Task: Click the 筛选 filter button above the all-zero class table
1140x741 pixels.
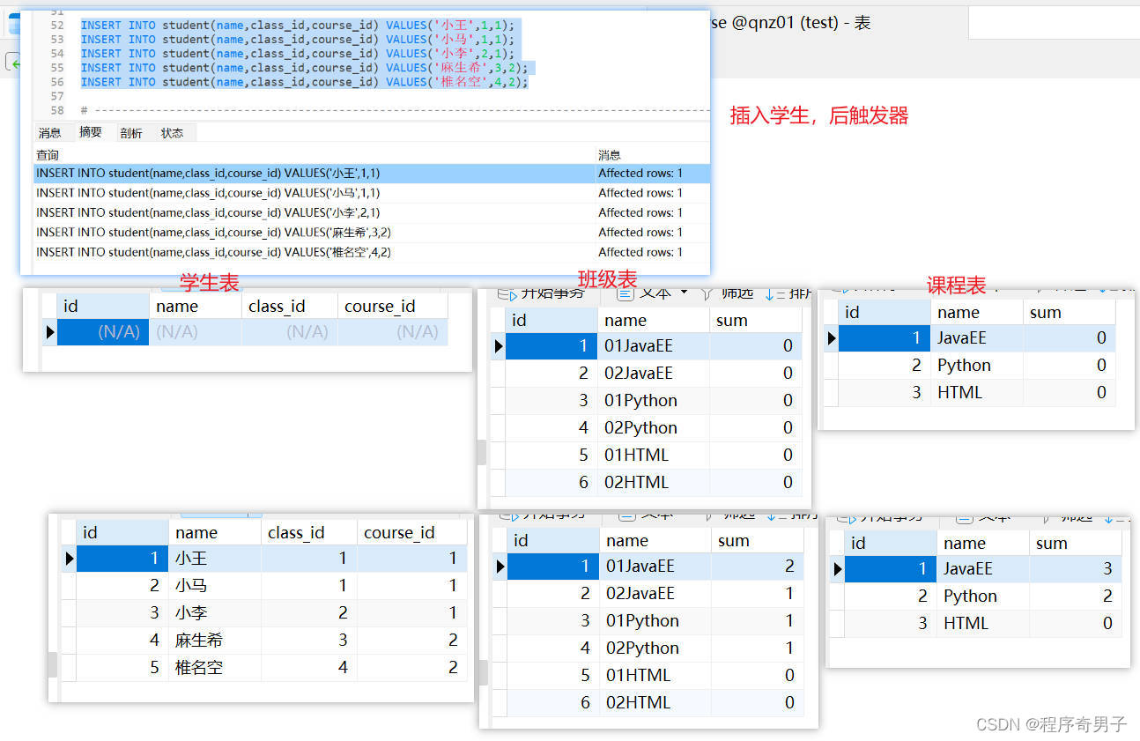Action: (726, 293)
